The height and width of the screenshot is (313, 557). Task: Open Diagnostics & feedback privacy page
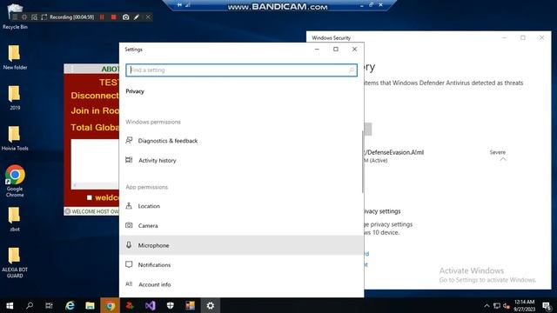coord(241,141)
